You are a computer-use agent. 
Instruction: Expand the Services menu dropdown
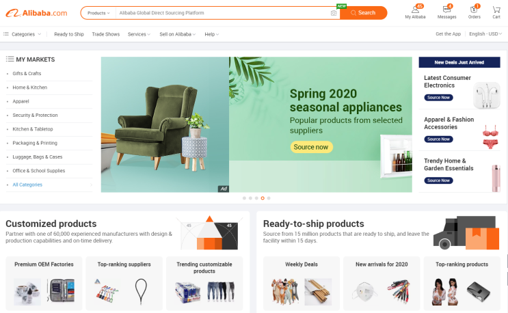pyautogui.click(x=139, y=34)
